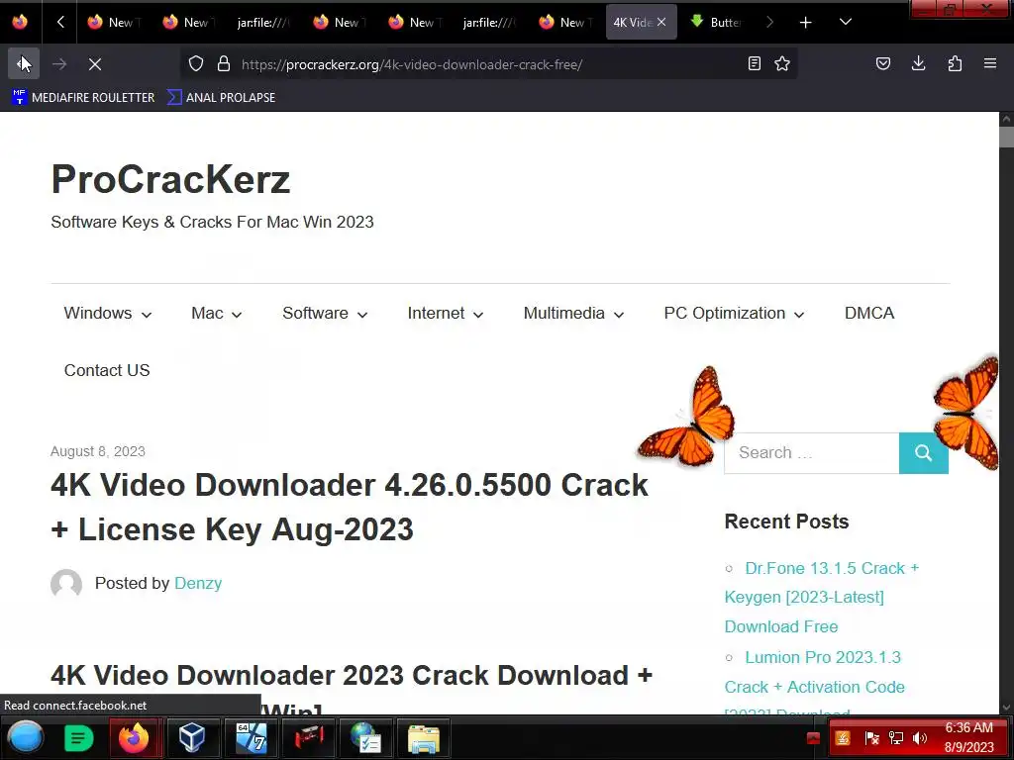Expand the Software menu chevron
The image size is (1014, 760).
point(362,315)
